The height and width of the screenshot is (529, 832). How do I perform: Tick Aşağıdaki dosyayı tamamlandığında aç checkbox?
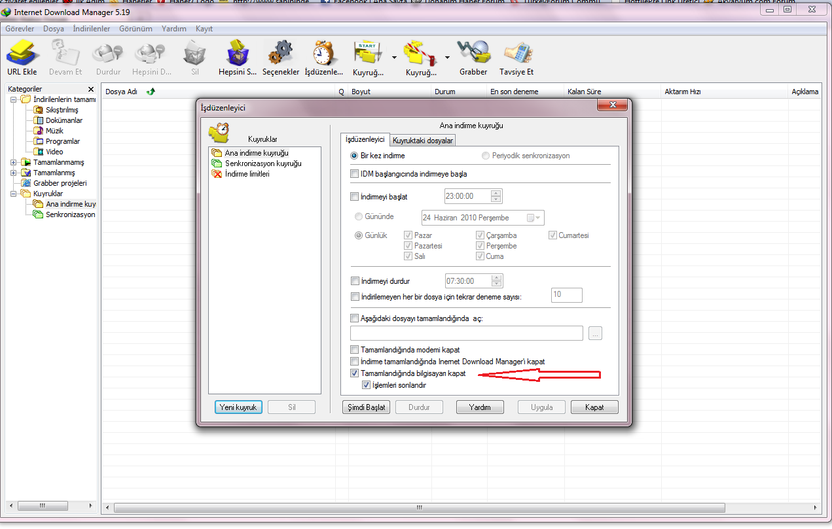pos(355,318)
